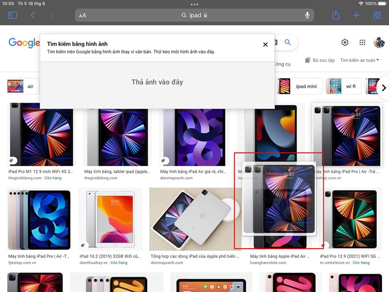This screenshot has width=389, height=292.
Task: Close the Tìm kiếm bằng hình ảnh dialog
Action: tap(265, 44)
